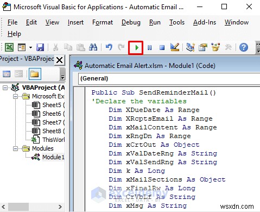
Task: Click the code window icon beside title
Action: (x=78, y=65)
